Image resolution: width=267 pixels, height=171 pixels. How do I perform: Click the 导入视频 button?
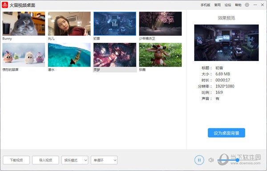45,160
